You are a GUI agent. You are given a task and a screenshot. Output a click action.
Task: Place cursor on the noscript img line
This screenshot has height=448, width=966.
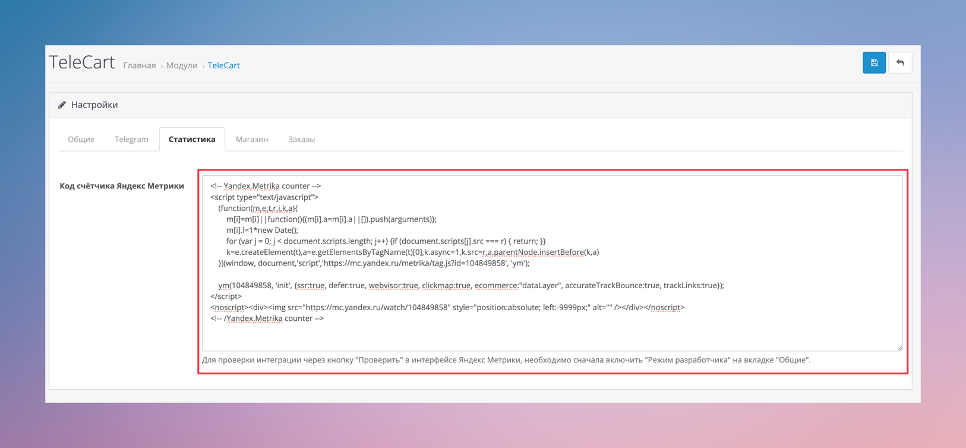pyautogui.click(x=447, y=308)
